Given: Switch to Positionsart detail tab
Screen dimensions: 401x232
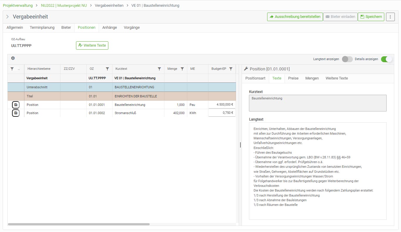Looking at the screenshot, I should pos(255,78).
